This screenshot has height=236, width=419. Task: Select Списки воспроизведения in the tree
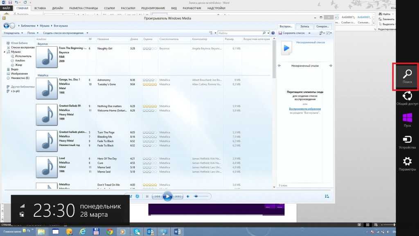(23, 47)
